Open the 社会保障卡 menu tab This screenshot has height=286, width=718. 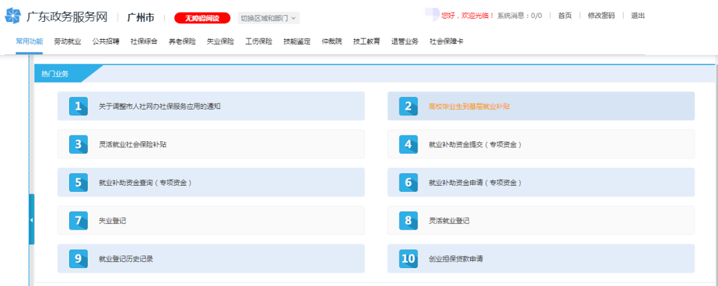tap(446, 42)
